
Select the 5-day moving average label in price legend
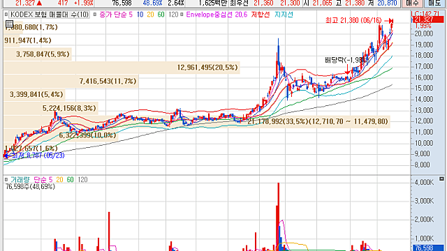pyautogui.click(x=131, y=15)
